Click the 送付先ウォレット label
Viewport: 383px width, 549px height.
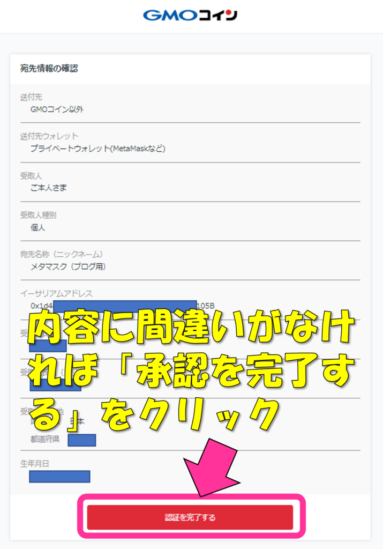[x=49, y=136]
